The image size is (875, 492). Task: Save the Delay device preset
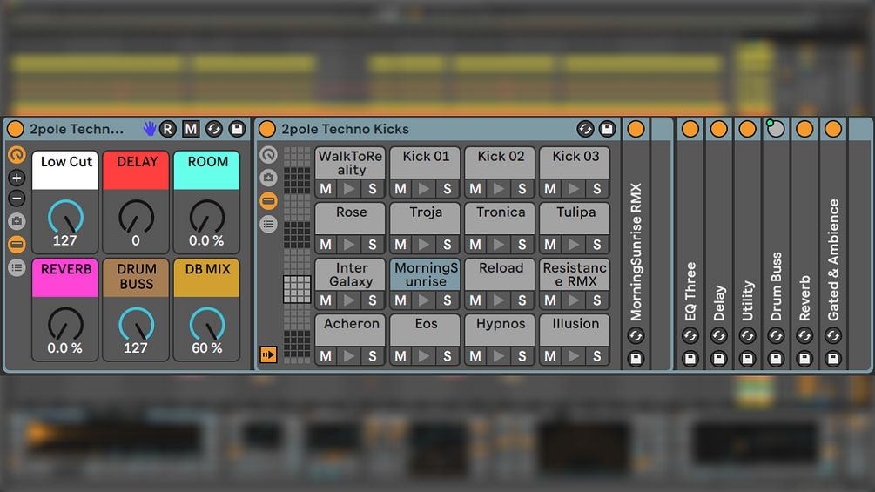pos(719,358)
